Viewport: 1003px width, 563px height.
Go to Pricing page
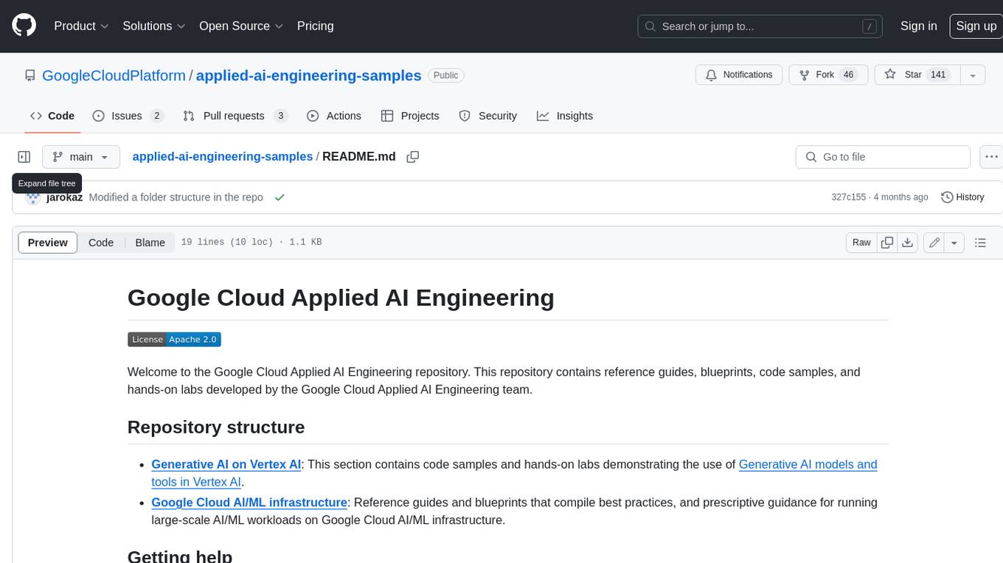click(315, 26)
